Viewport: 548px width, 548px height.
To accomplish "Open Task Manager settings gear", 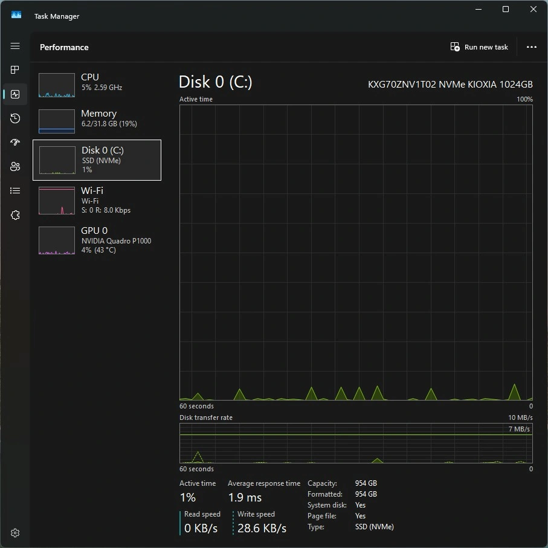I will (15, 533).
